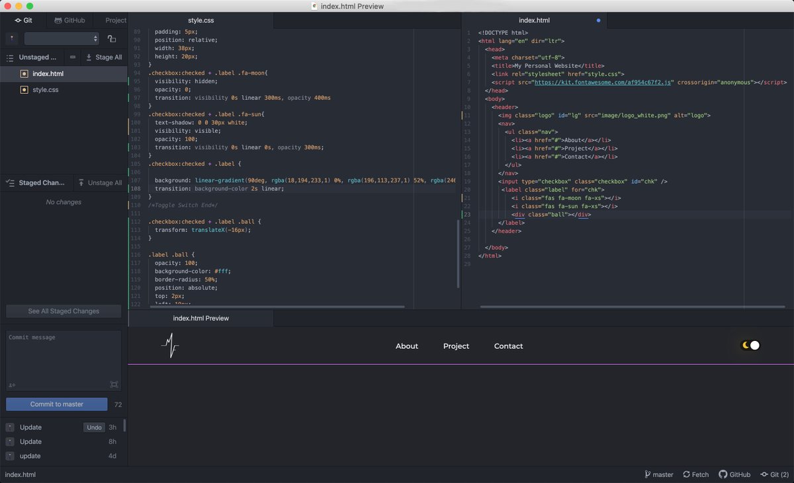Click the Staged Changes checklist icon

(10, 183)
